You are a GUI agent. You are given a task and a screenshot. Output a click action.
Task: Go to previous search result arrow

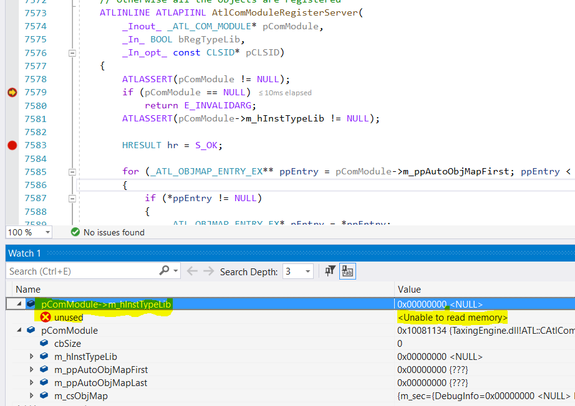(x=192, y=271)
